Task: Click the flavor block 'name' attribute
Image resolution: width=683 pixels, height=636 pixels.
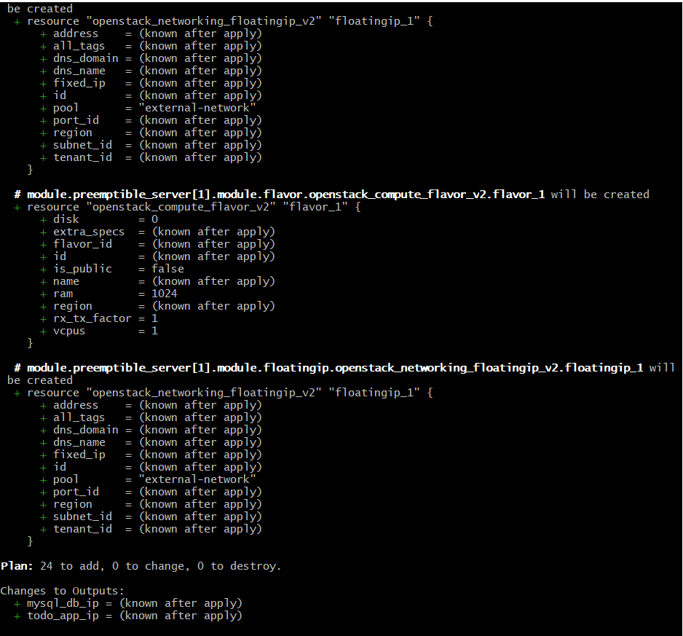Action: [66, 282]
